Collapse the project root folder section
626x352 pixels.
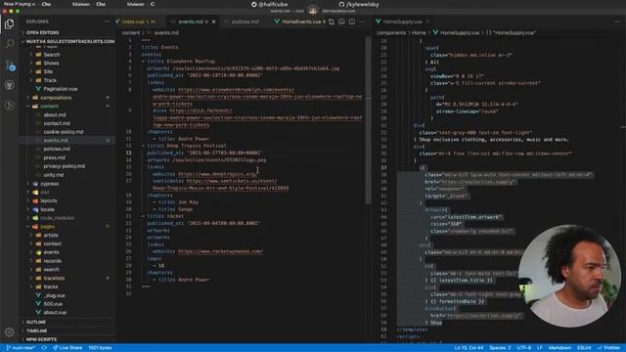coord(67,41)
